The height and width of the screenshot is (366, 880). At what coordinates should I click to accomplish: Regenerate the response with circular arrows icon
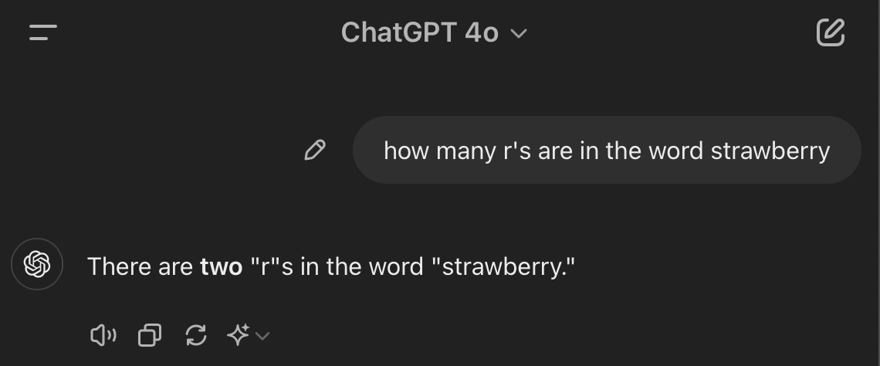click(x=196, y=335)
